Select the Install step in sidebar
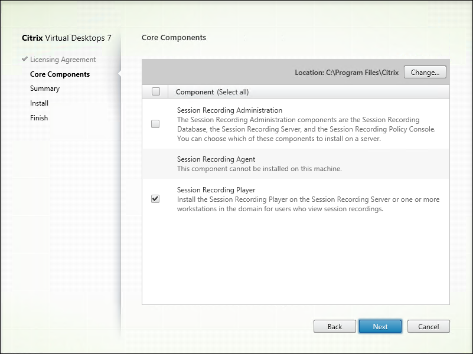This screenshot has height=354, width=473. 39,103
